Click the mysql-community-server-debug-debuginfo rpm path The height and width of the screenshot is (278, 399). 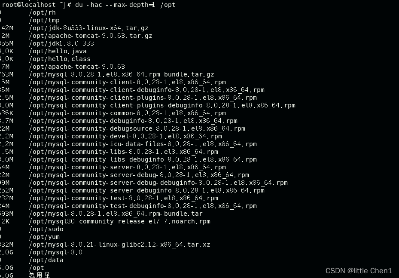(158, 183)
